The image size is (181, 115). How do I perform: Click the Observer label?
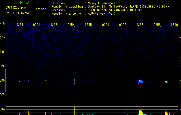(x=58, y=3)
